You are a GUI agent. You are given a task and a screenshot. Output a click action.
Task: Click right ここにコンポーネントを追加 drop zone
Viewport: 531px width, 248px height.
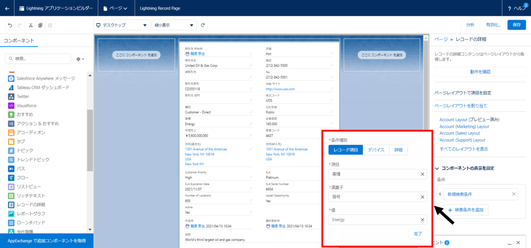coord(382,55)
